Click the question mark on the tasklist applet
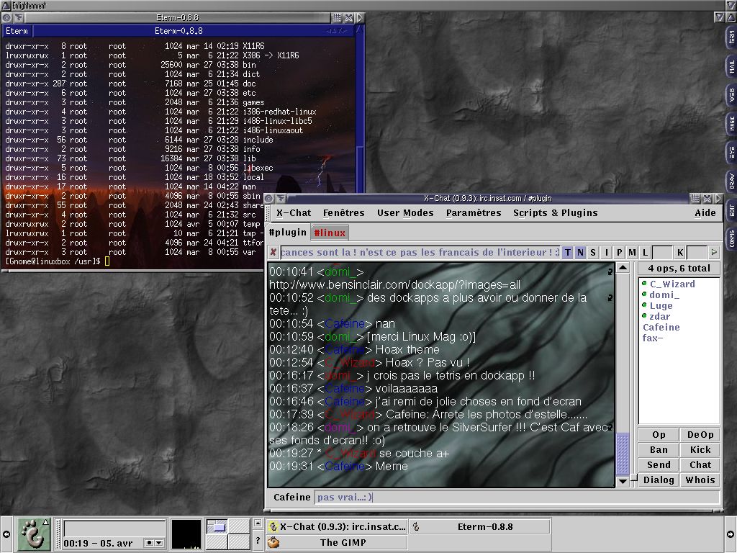This screenshot has width=737, height=553. 258,540
